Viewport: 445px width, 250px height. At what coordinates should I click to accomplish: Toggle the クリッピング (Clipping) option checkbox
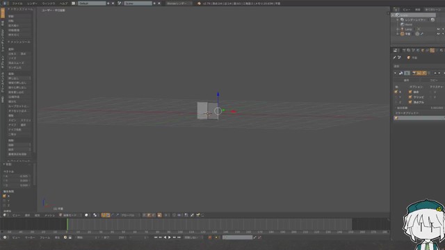(410, 97)
